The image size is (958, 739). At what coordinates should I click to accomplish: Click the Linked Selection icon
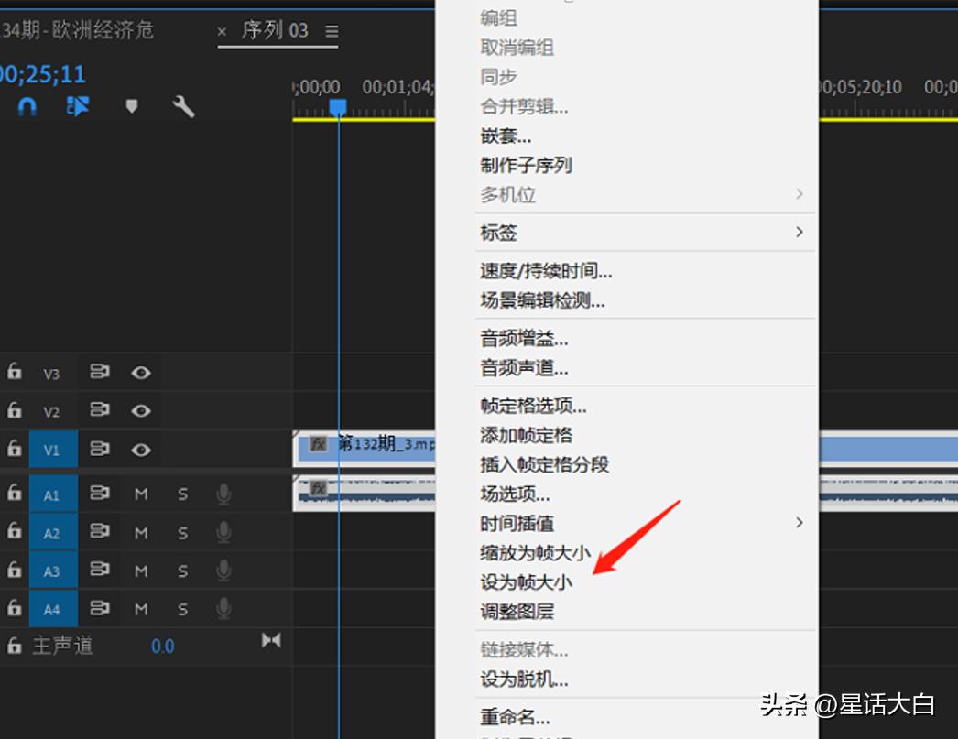78,106
